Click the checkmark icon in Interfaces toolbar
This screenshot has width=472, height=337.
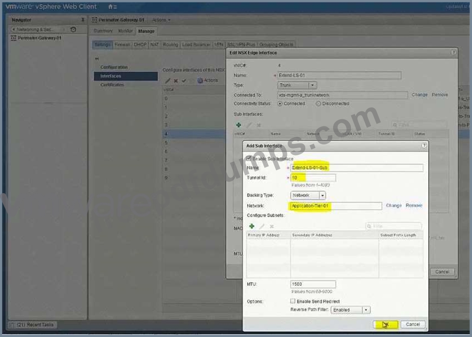tap(184, 80)
